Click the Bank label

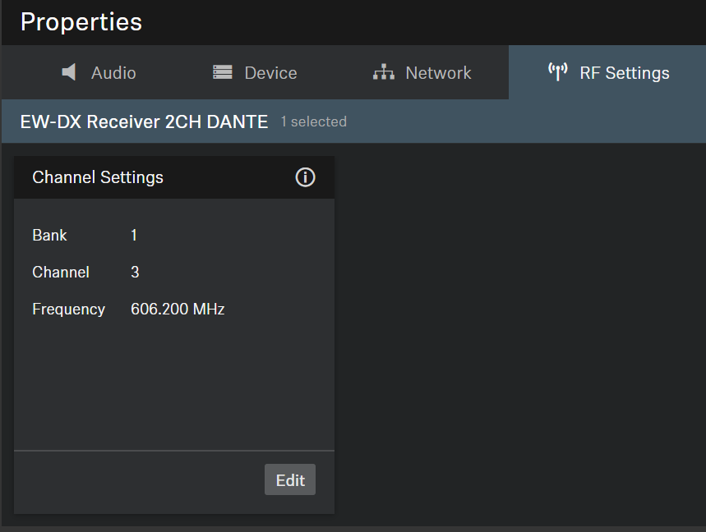pos(49,235)
